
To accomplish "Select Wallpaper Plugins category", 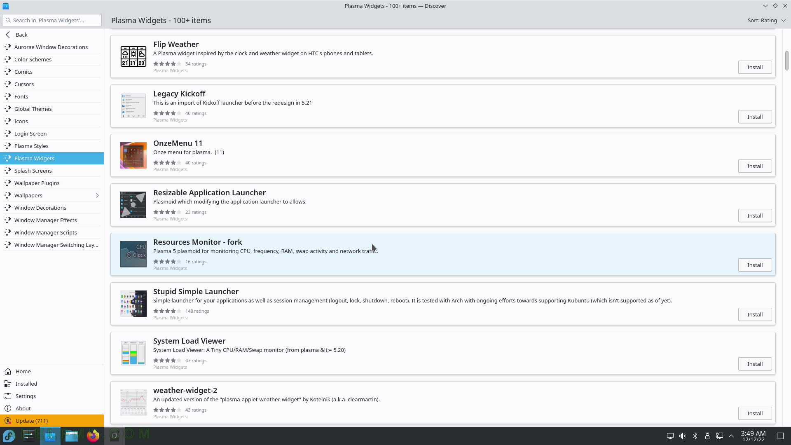I will click(52, 183).
